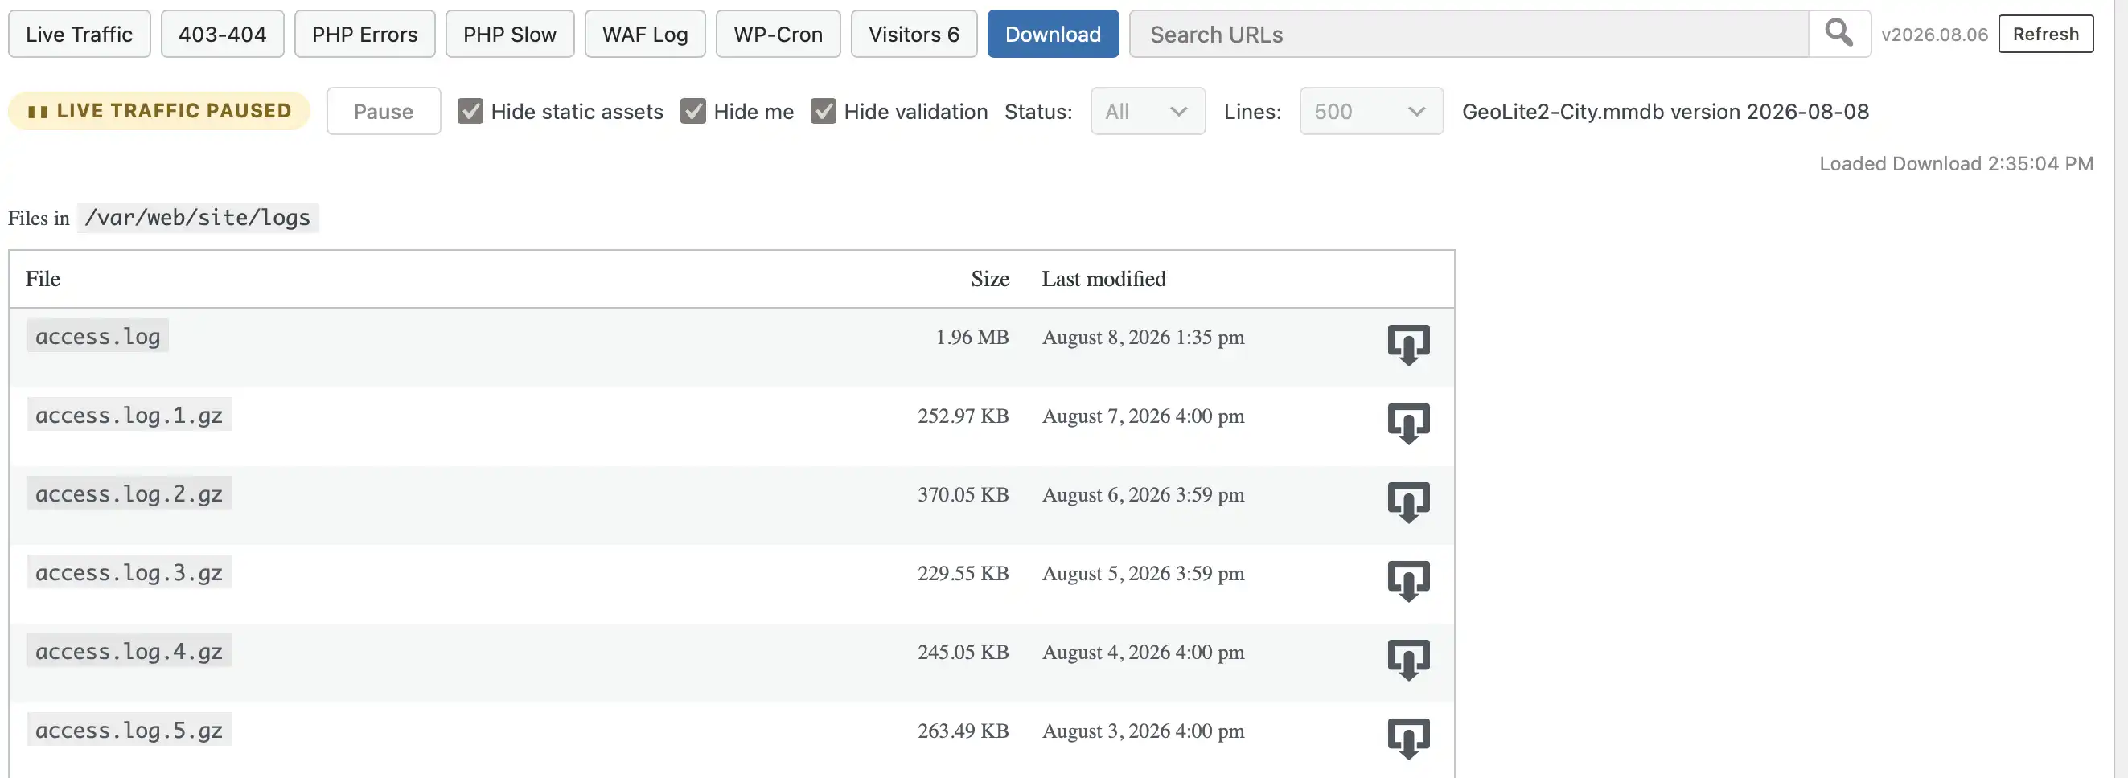
Task: Toggle Hide static assets checkbox
Action: tap(470, 111)
